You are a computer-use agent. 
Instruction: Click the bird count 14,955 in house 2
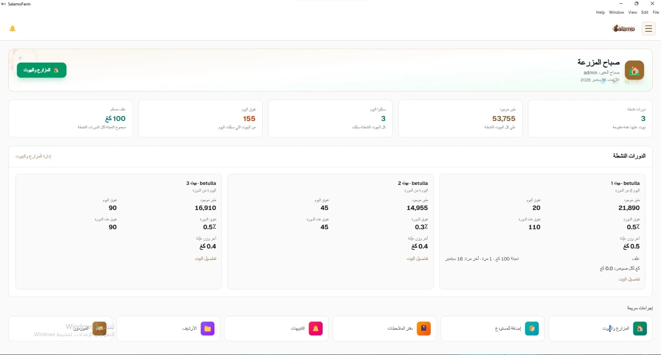click(417, 208)
